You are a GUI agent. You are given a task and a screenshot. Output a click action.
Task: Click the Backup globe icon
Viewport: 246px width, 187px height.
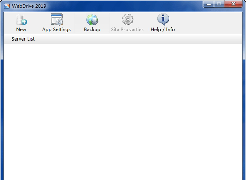(x=92, y=20)
